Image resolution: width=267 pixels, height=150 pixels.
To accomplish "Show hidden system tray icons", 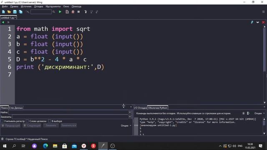I will (x=220, y=146).
